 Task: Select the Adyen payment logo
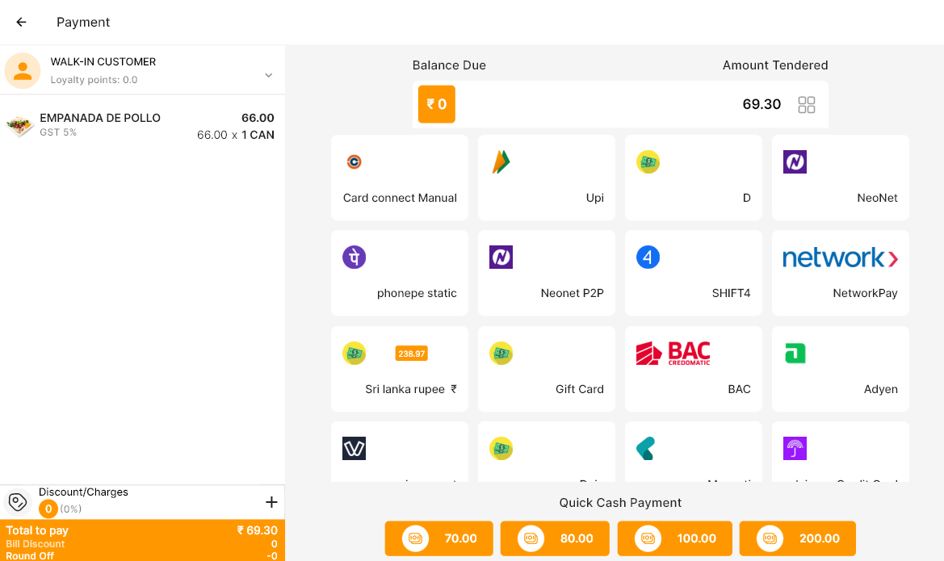point(795,354)
